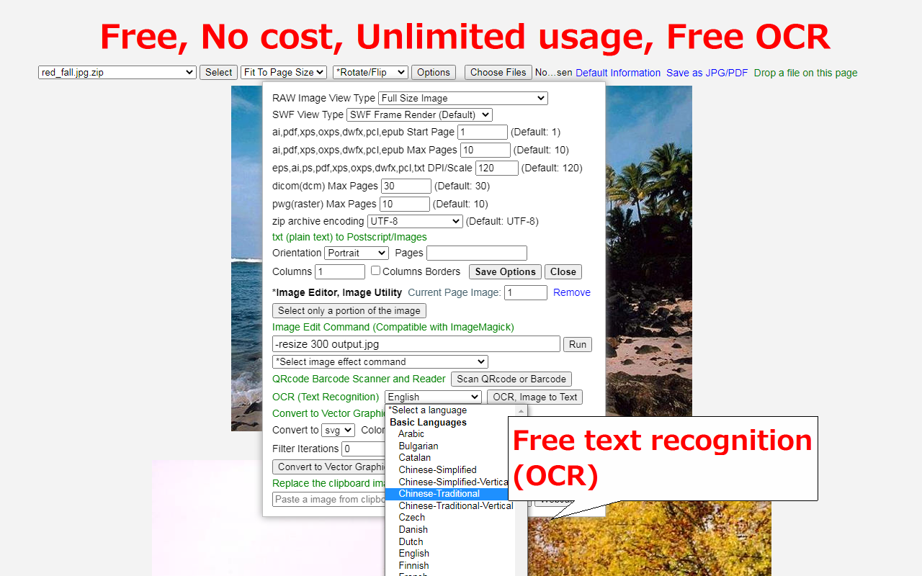Screen dimensions: 922x576
Task: Click OCR, Image to Text
Action: click(534, 397)
